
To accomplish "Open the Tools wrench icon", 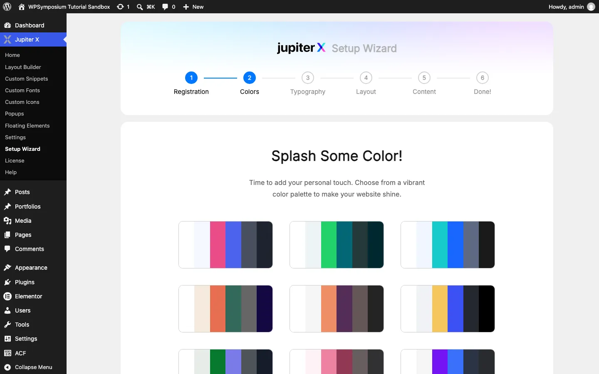I will 7,325.
